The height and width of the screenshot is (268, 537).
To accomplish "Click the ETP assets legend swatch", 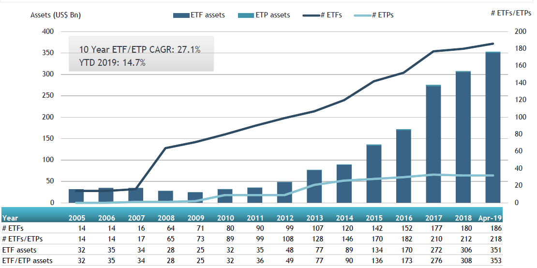I will pyautogui.click(x=246, y=15).
